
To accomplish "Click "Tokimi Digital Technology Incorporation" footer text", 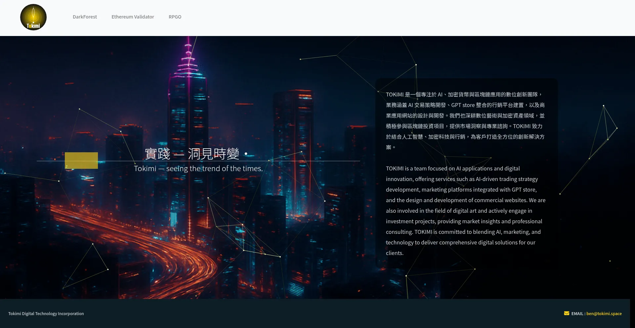I will tap(46, 314).
